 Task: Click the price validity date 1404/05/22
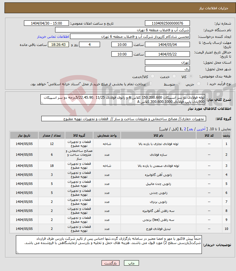[167, 54]
